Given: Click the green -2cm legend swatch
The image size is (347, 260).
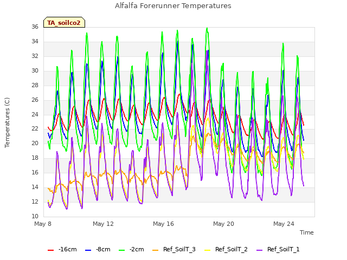Looking at the screenshot, I should [121, 250].
